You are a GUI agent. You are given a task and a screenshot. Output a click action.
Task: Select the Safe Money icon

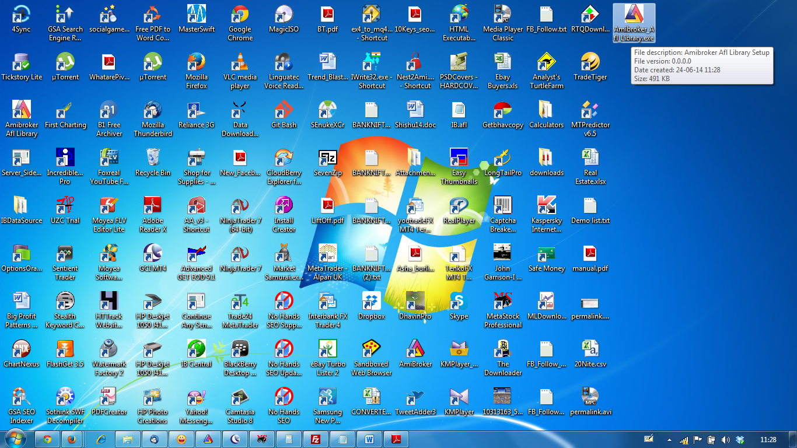547,258
